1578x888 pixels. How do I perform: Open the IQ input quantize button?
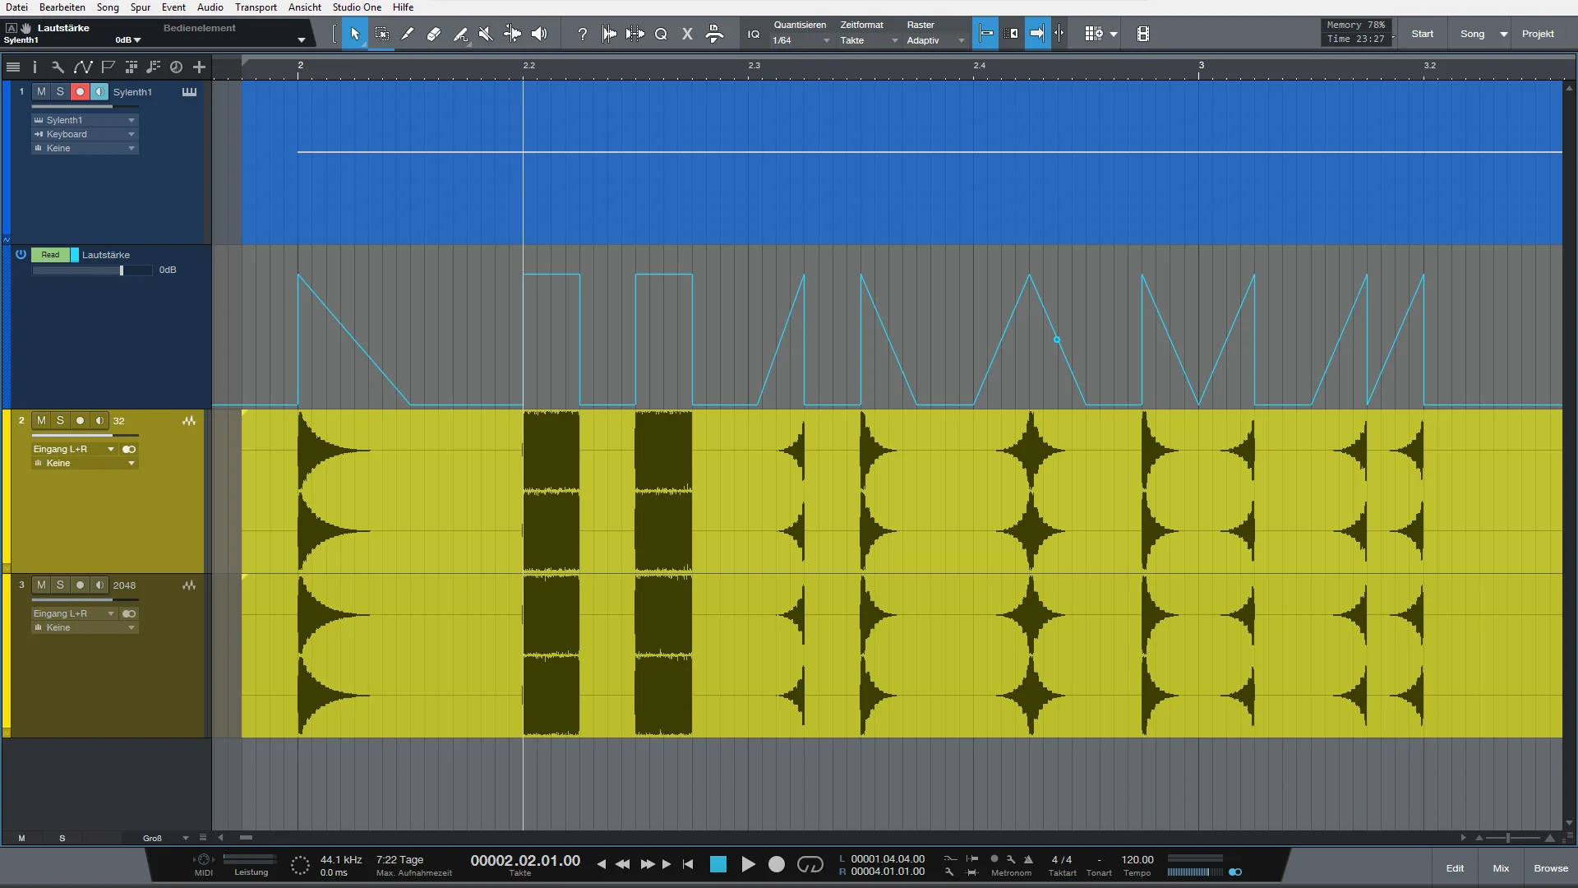[x=754, y=34]
